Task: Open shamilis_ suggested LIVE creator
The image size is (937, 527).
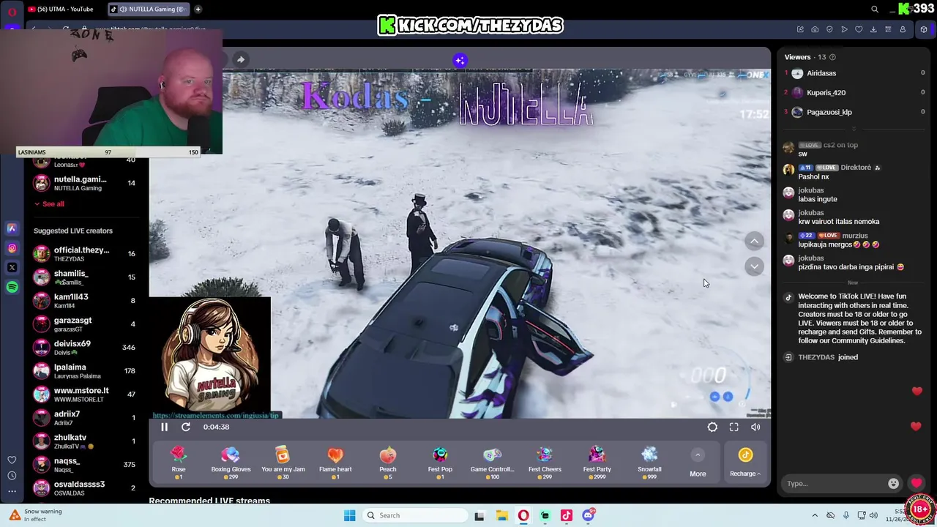Action: (x=84, y=277)
